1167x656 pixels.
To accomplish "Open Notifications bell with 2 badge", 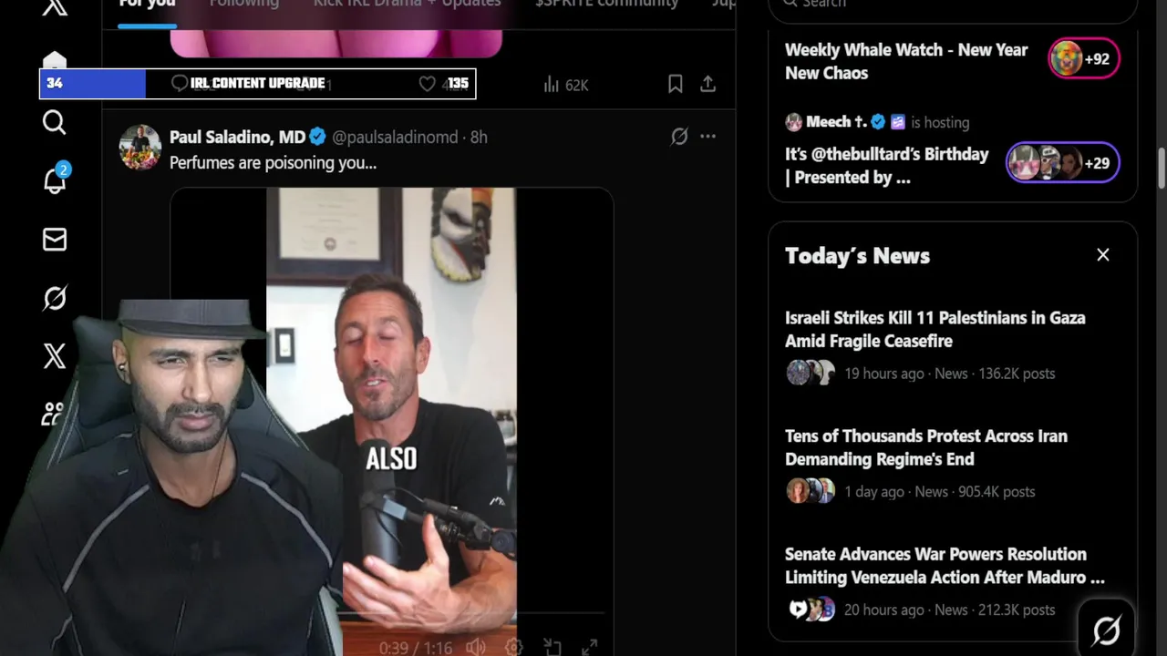I will [56, 179].
